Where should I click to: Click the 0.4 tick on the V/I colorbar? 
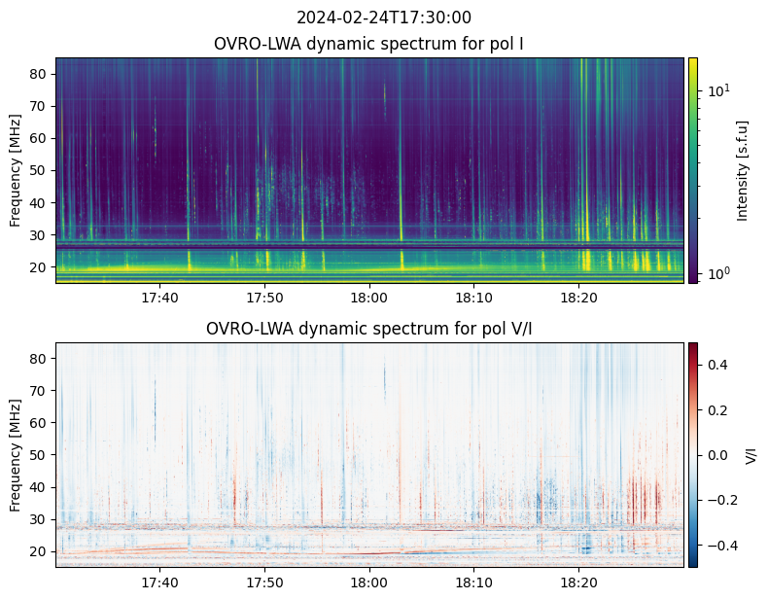click(x=716, y=364)
